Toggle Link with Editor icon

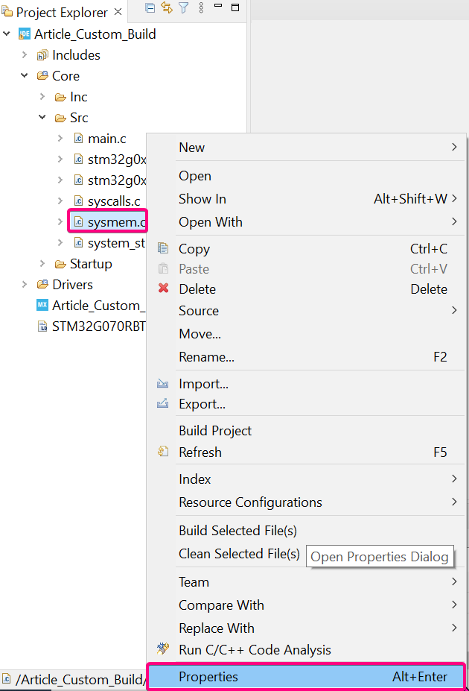coord(167,8)
